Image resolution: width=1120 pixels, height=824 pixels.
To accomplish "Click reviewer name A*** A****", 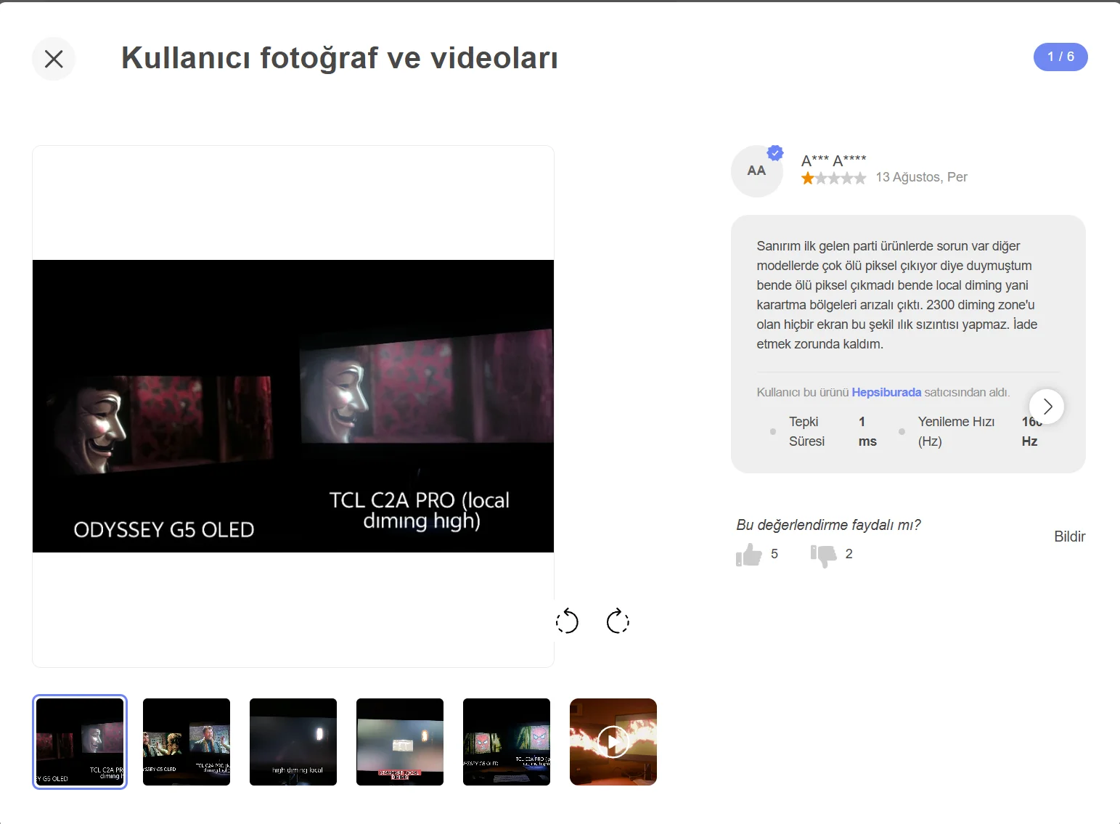I will pyautogui.click(x=833, y=160).
